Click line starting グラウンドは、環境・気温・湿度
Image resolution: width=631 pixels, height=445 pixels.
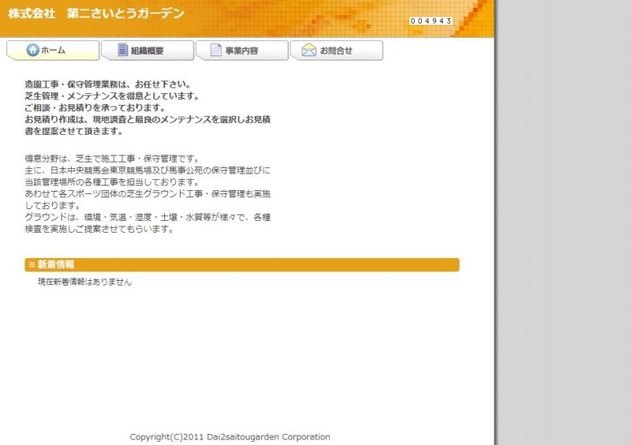(x=147, y=218)
